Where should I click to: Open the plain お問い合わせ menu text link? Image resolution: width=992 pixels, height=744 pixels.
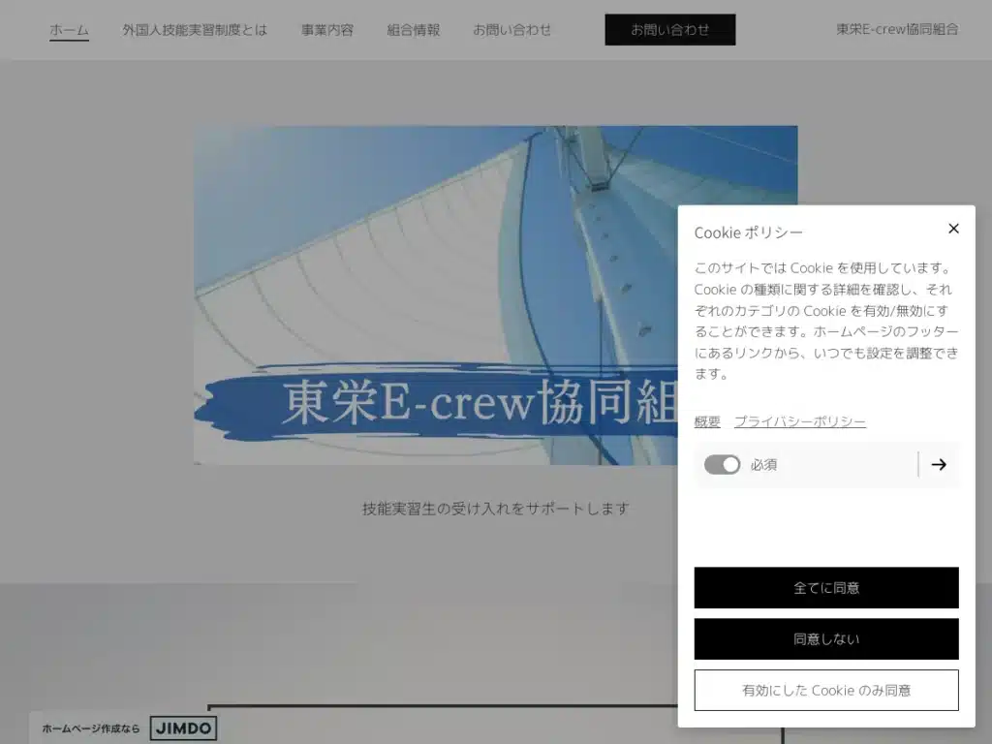pyautogui.click(x=511, y=30)
